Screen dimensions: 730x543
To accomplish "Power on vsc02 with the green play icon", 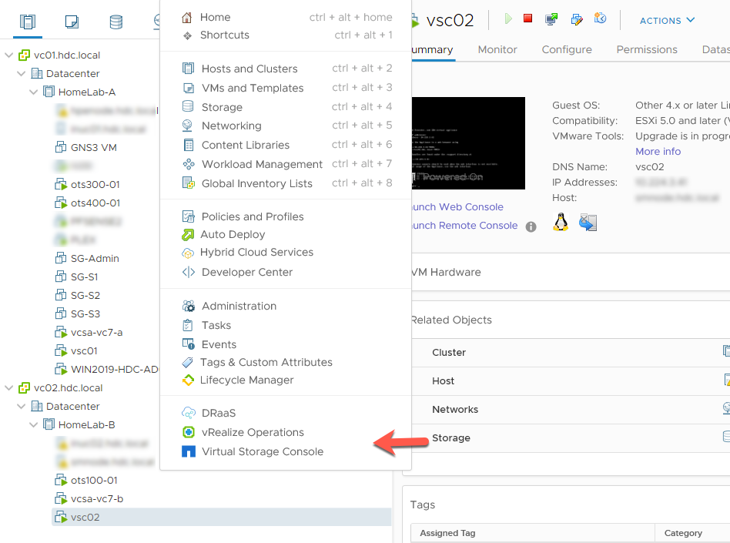I will point(509,20).
